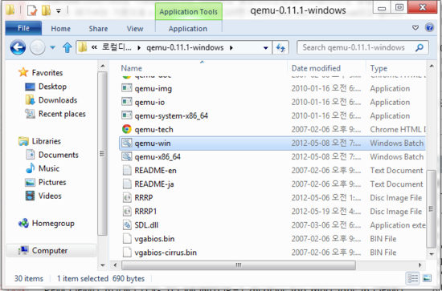442x291 pixels.
Task: Click the folder icon in title bar
Action: pyautogui.click(x=10, y=10)
